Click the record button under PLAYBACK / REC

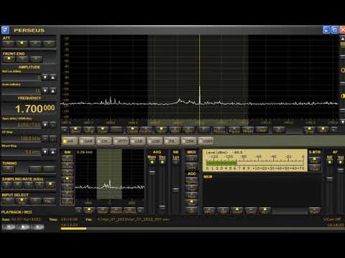pos(37,226)
